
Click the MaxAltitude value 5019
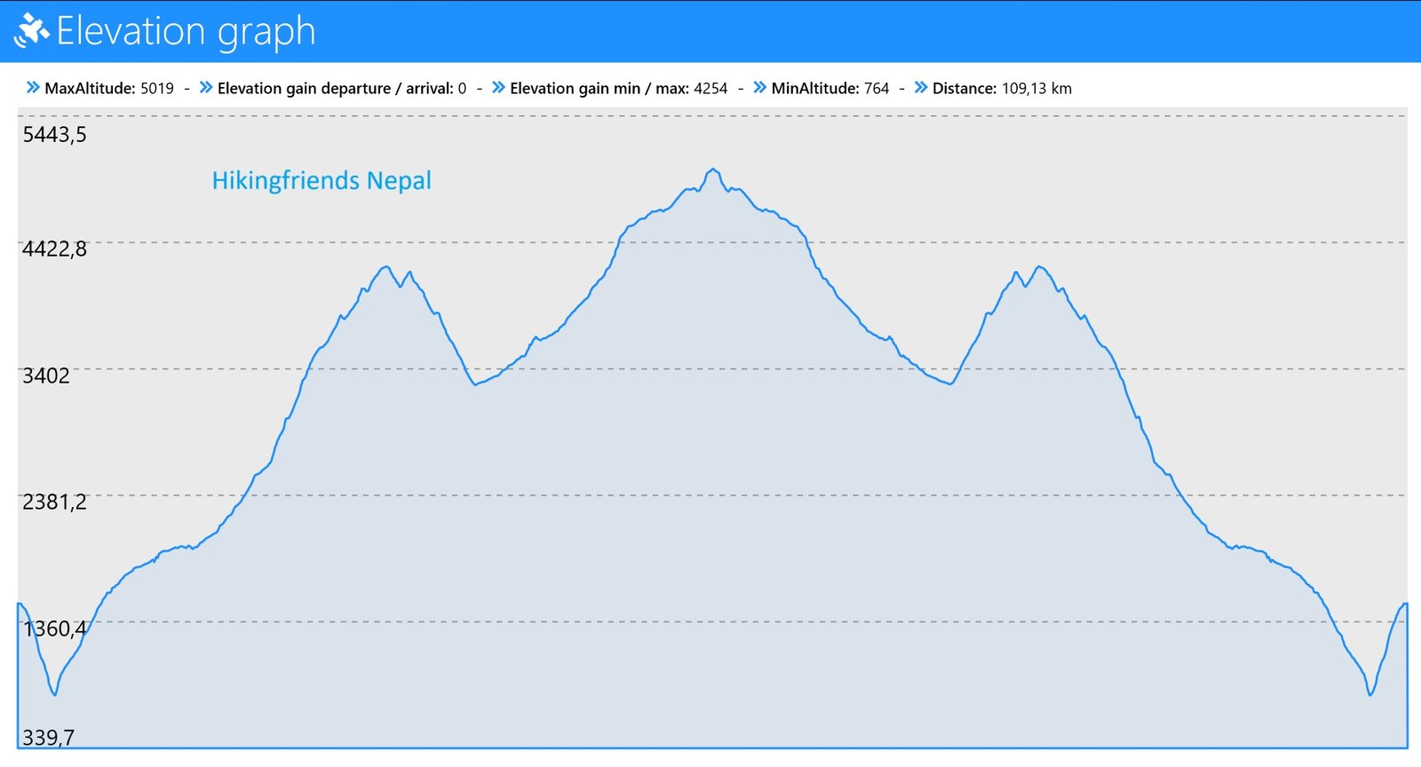pyautogui.click(x=157, y=89)
